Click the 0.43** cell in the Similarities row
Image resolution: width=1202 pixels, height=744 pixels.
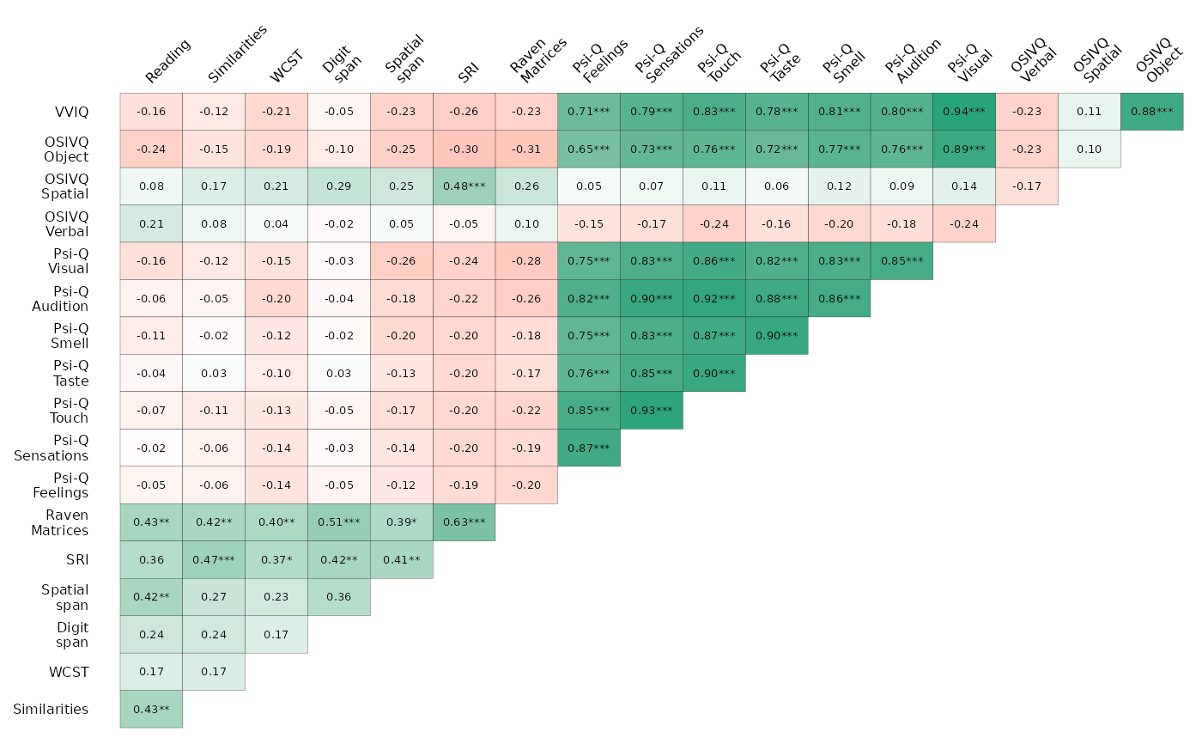click(151, 709)
